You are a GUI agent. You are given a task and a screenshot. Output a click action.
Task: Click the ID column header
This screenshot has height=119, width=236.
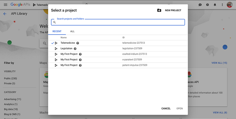(124, 37)
